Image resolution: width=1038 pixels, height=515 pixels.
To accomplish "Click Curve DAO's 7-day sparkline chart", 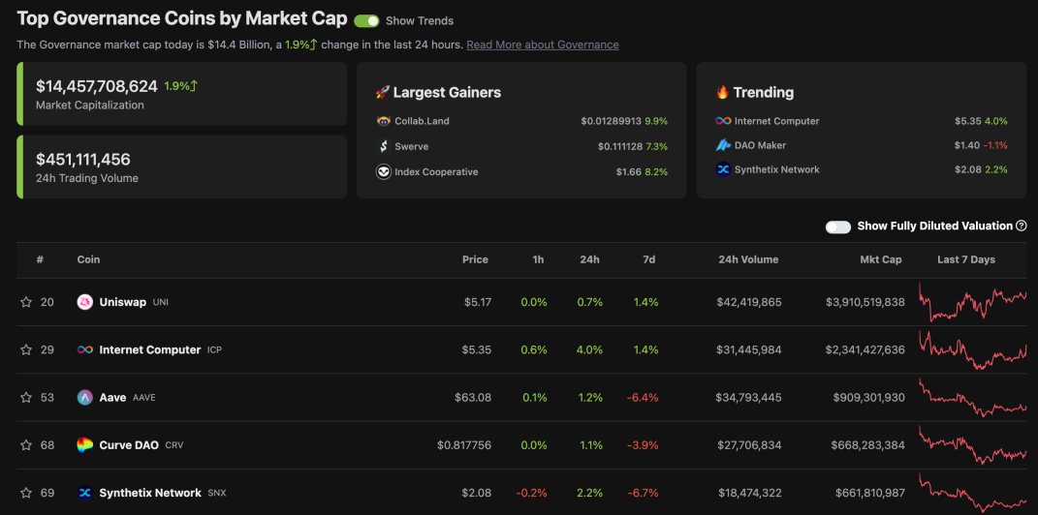I will [x=973, y=445].
